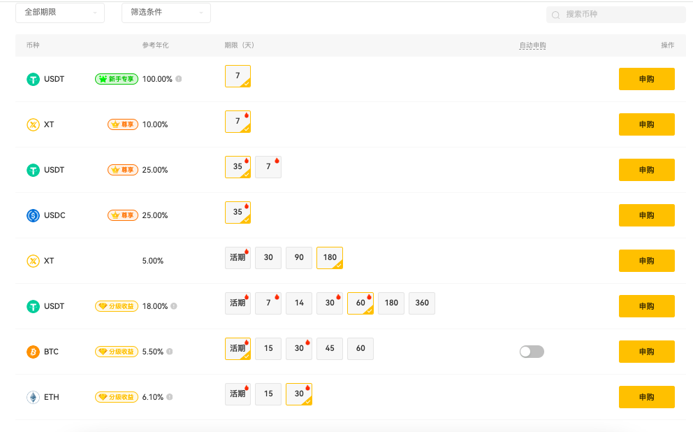Open the 全部期限 dropdown
Screen dimensions: 693x432
pyautogui.click(x=60, y=13)
